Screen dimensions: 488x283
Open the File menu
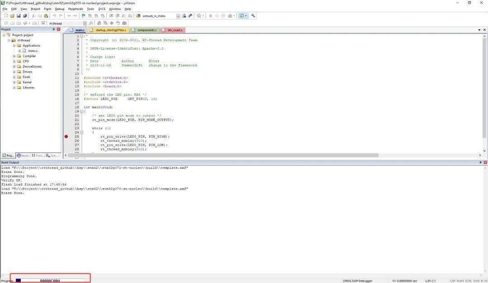(5, 9)
